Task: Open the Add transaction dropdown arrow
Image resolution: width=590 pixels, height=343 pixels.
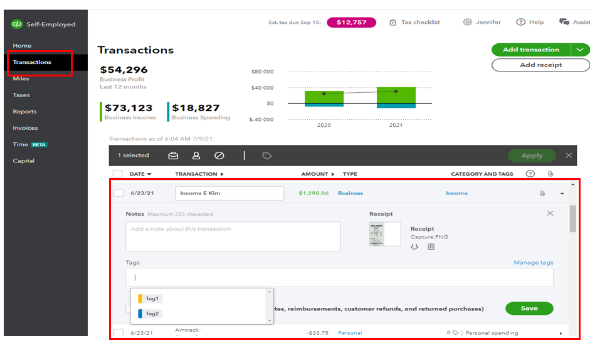Action: [580, 50]
